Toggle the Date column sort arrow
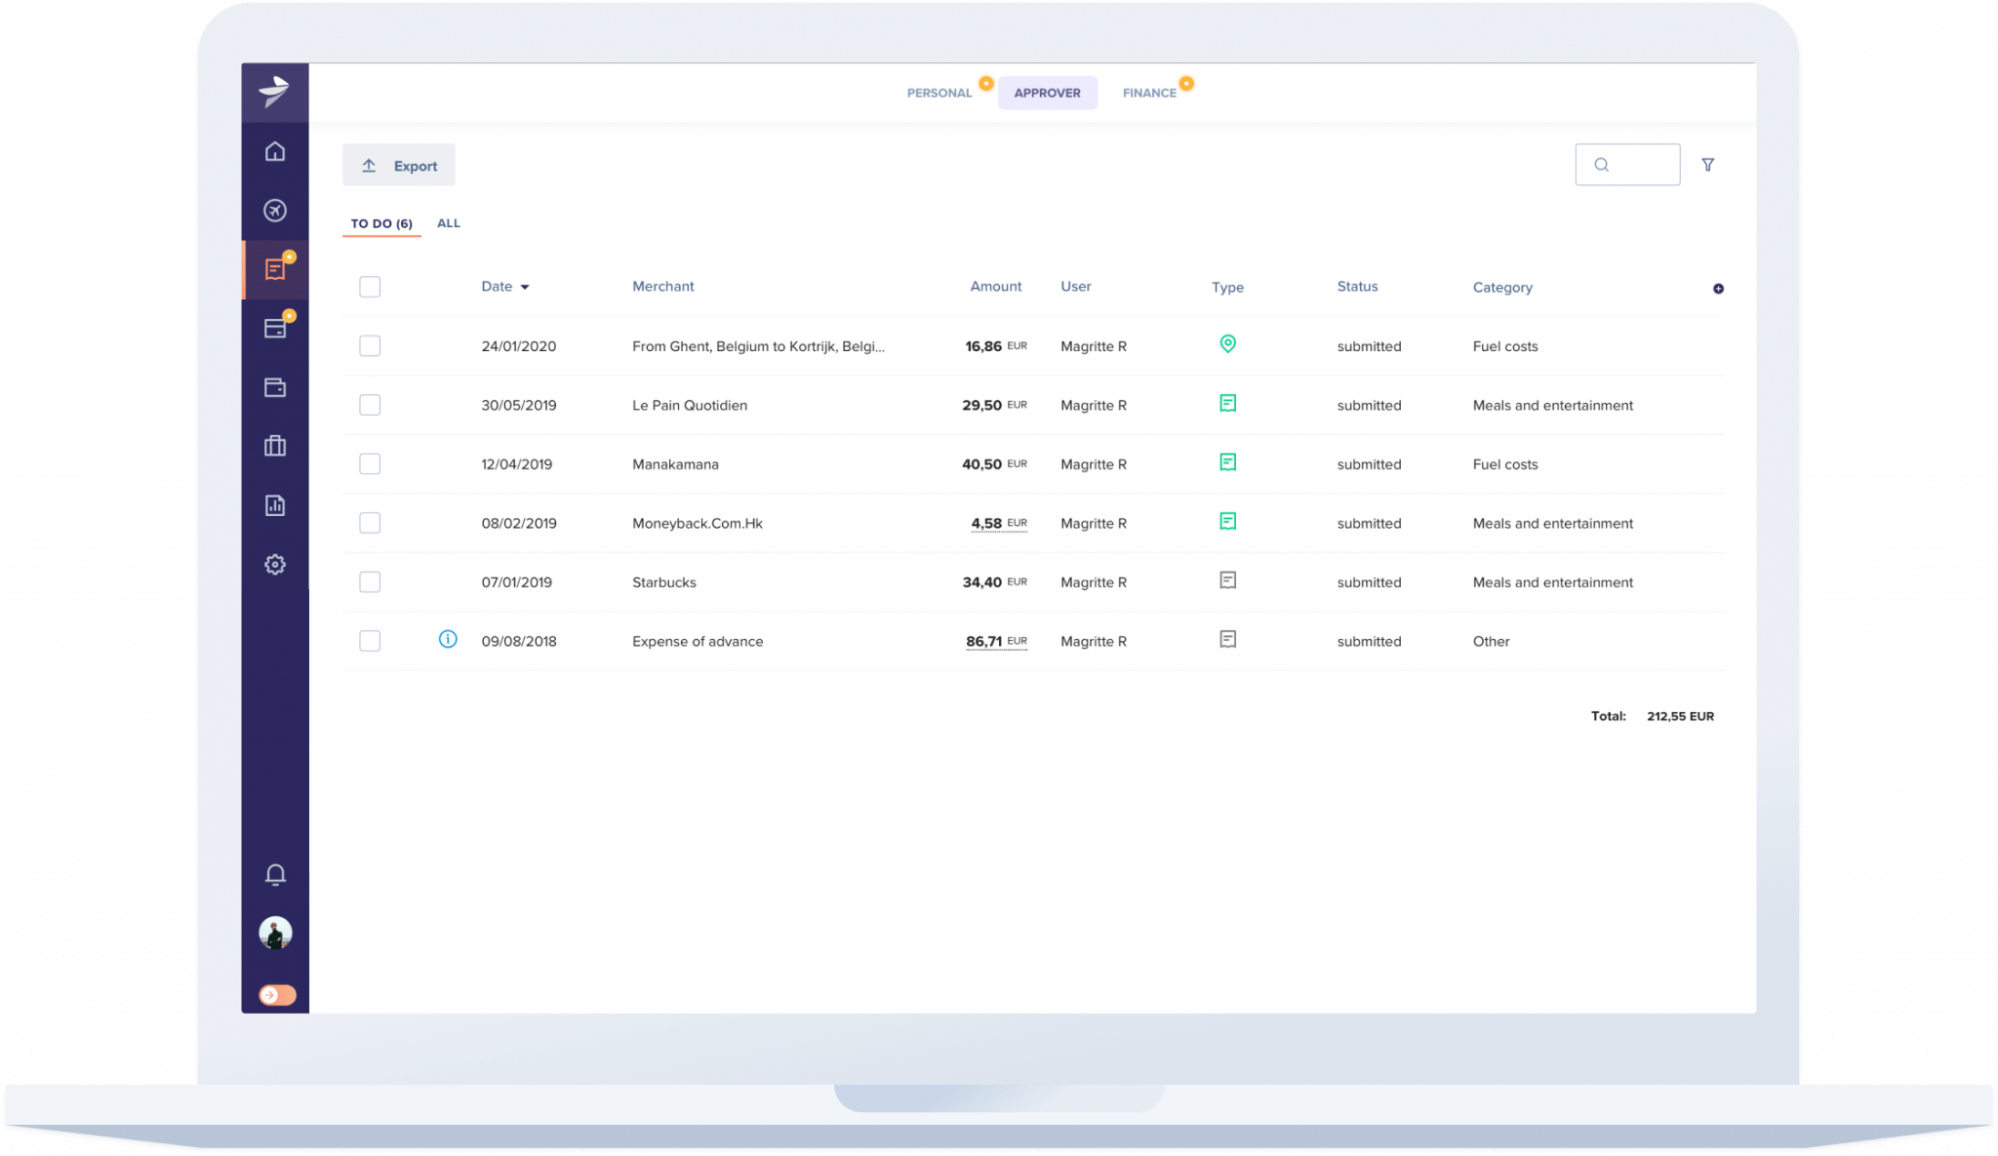The height and width of the screenshot is (1156, 1998). [526, 287]
